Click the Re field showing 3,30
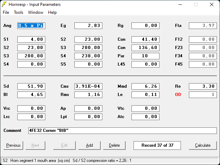 click(x=203, y=86)
